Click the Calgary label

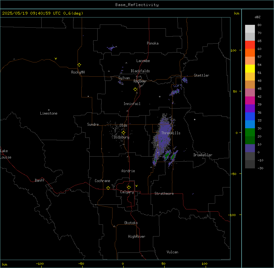click(x=127, y=192)
